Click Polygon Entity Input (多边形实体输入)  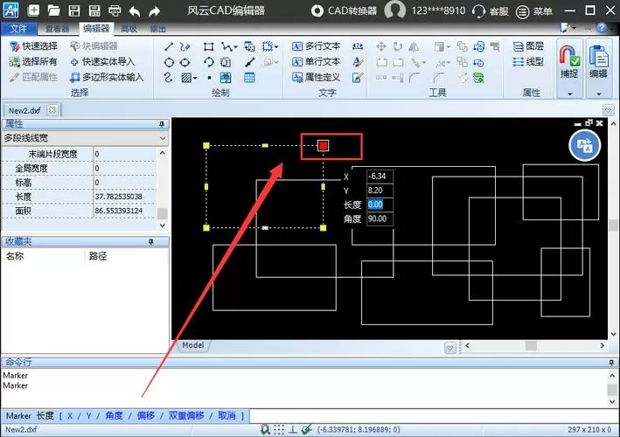(107, 77)
